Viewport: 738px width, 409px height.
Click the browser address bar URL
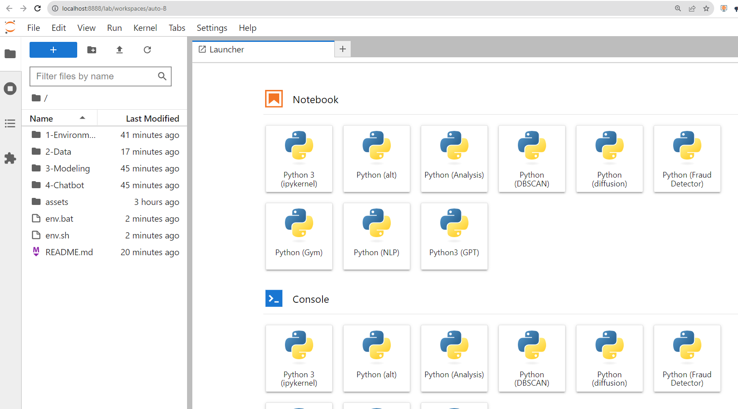click(114, 8)
